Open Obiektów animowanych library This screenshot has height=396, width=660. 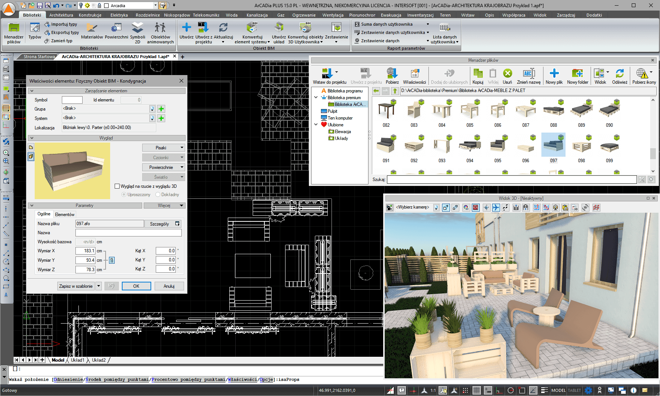pyautogui.click(x=160, y=33)
